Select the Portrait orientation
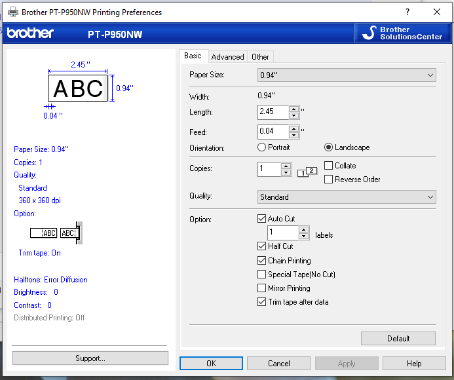Viewport: 454px width, 380px height. click(274, 147)
